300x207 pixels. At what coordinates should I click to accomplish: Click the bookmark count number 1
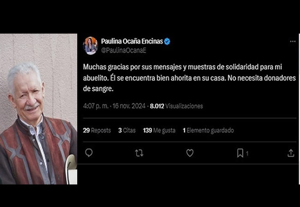[247, 154]
